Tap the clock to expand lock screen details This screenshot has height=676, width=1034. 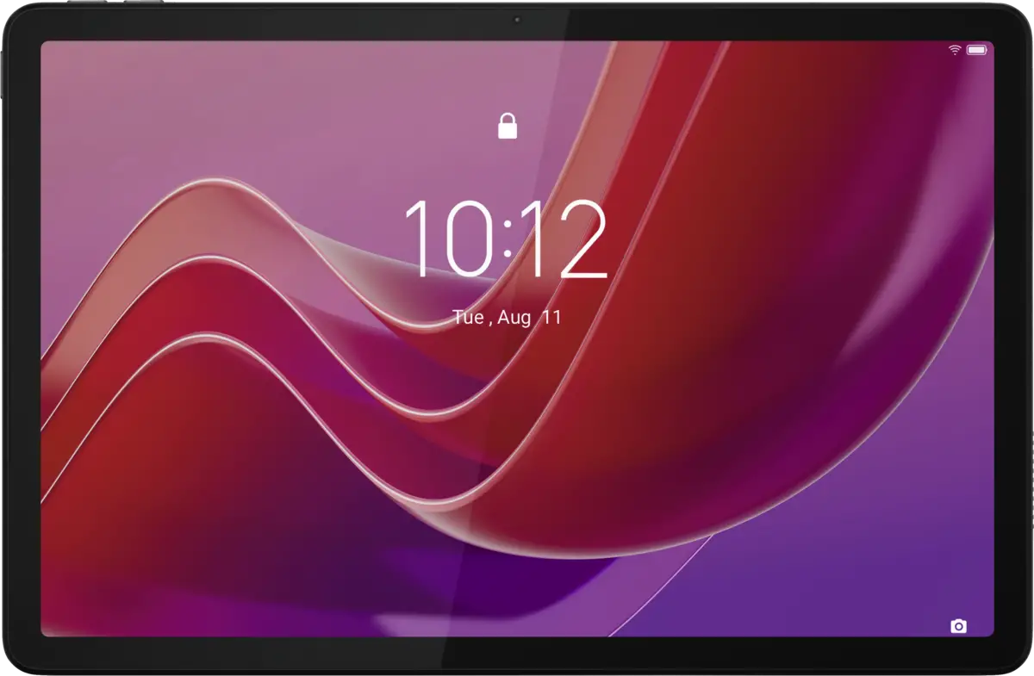tap(508, 241)
